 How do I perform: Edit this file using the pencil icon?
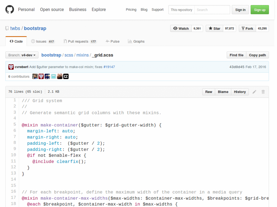pyautogui.click(x=254, y=92)
